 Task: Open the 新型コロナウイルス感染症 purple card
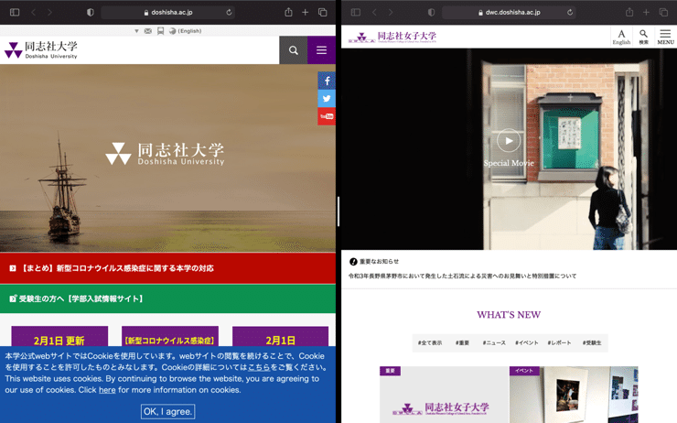[x=170, y=337]
